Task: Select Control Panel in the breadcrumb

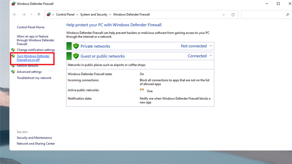Action: tap(65, 15)
